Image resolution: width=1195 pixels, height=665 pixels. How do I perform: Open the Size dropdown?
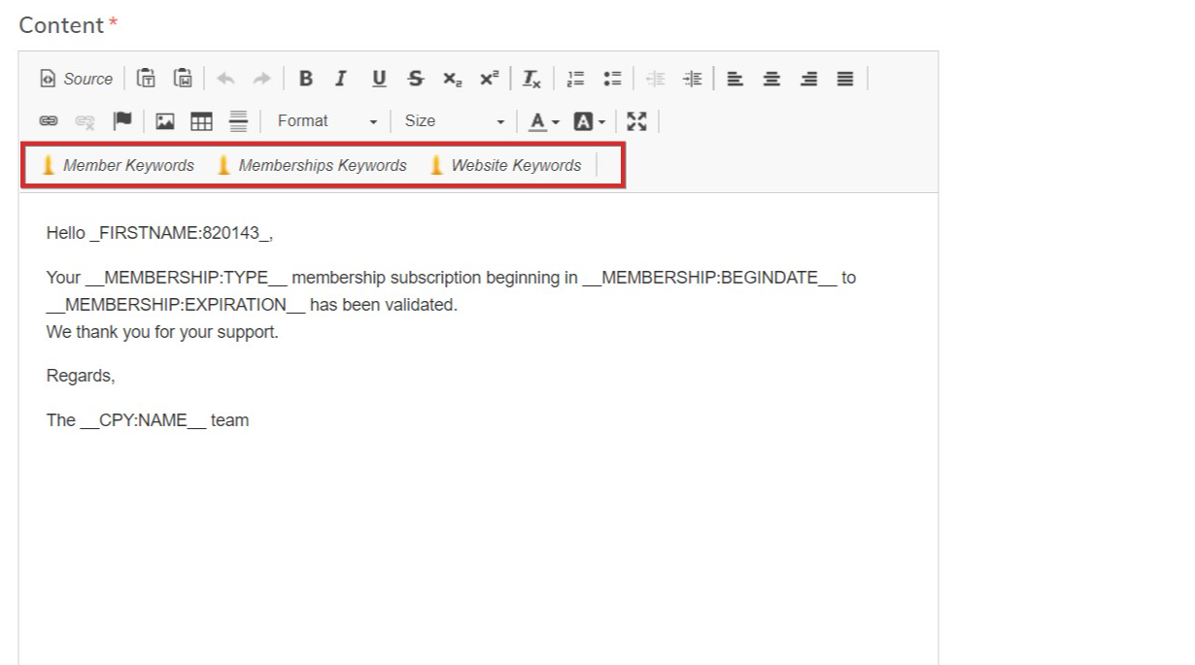click(x=454, y=121)
